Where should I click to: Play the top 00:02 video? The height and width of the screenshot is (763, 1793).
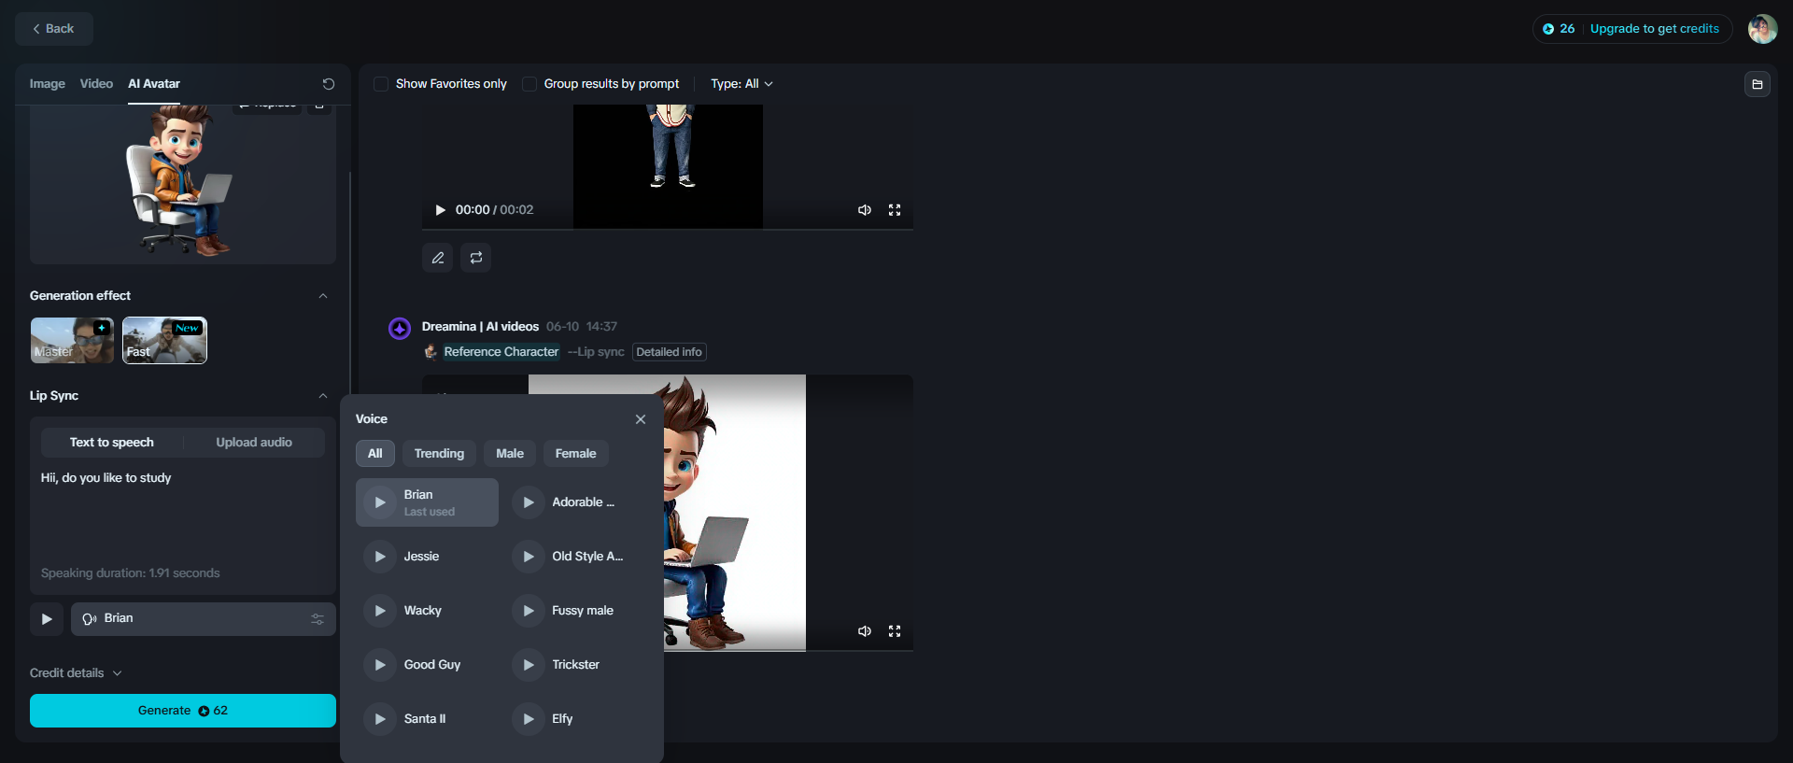pos(440,210)
